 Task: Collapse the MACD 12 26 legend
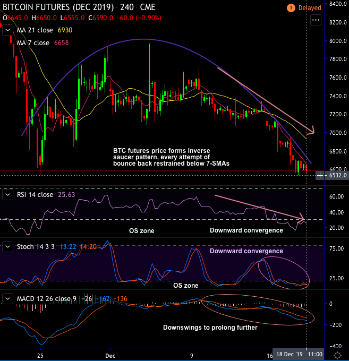pos(7,299)
